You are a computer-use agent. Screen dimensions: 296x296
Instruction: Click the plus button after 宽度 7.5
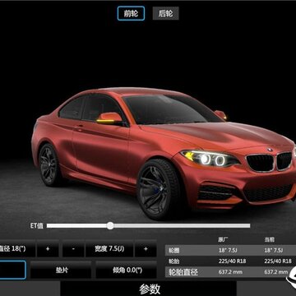(146, 249)
